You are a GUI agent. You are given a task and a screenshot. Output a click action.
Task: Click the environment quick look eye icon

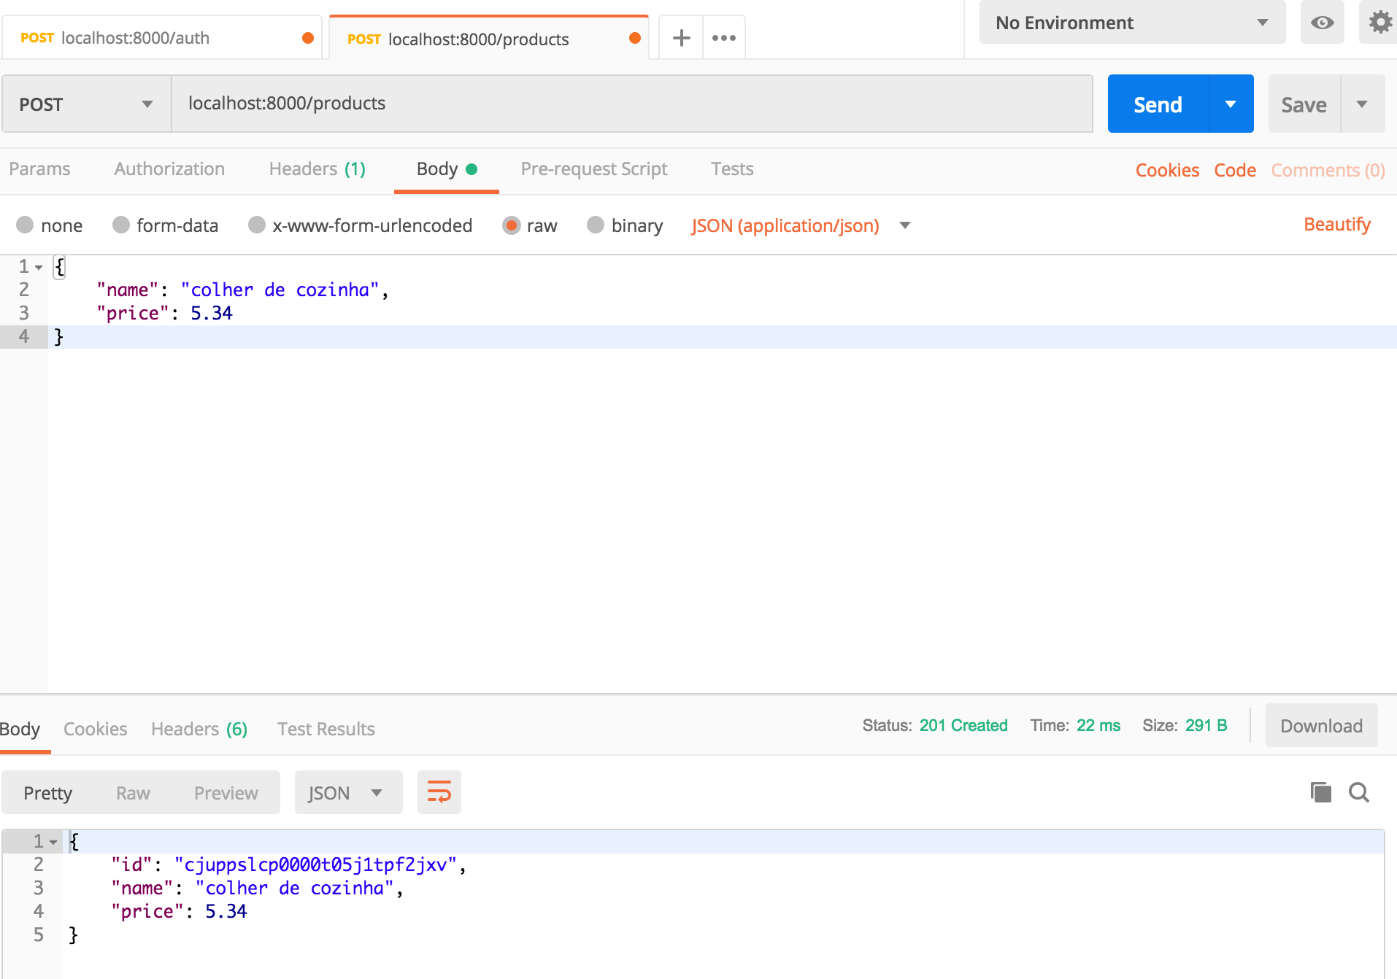[1322, 23]
